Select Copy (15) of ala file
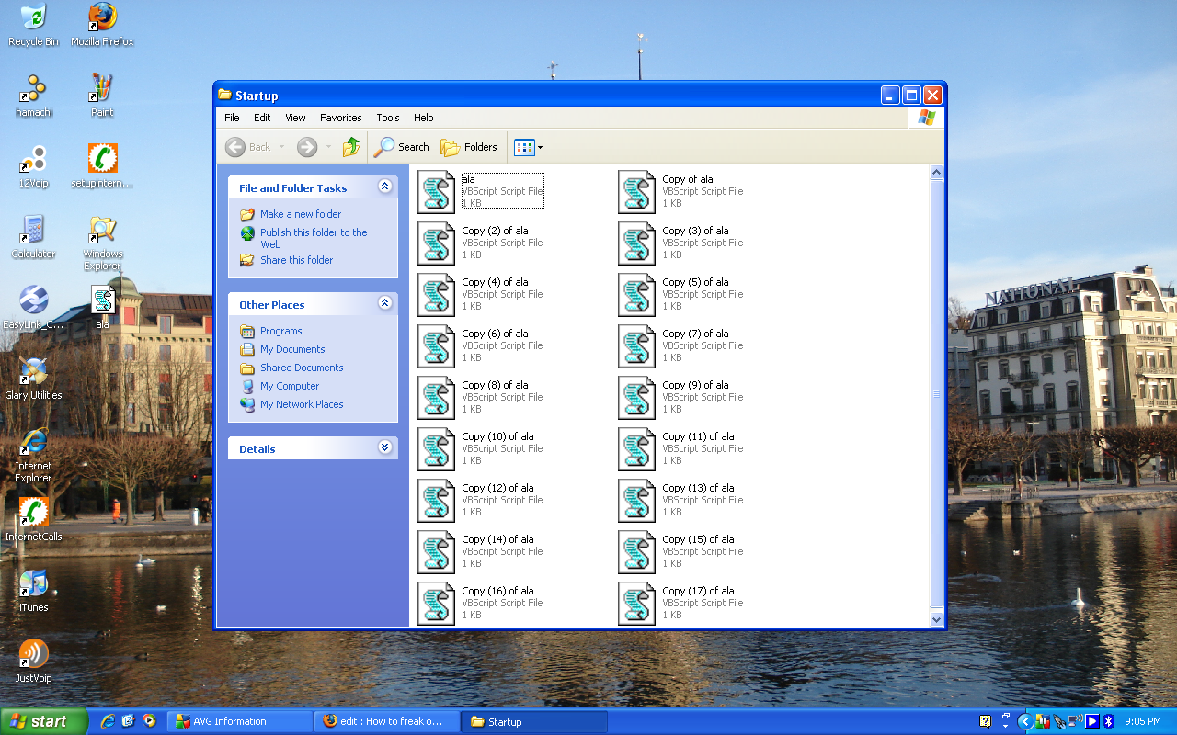Image resolution: width=1177 pixels, height=735 pixels. (x=681, y=551)
